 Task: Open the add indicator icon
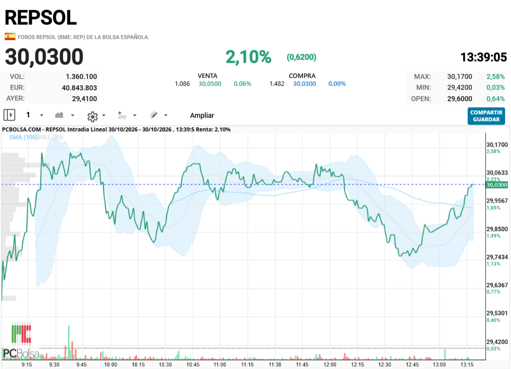(122, 115)
